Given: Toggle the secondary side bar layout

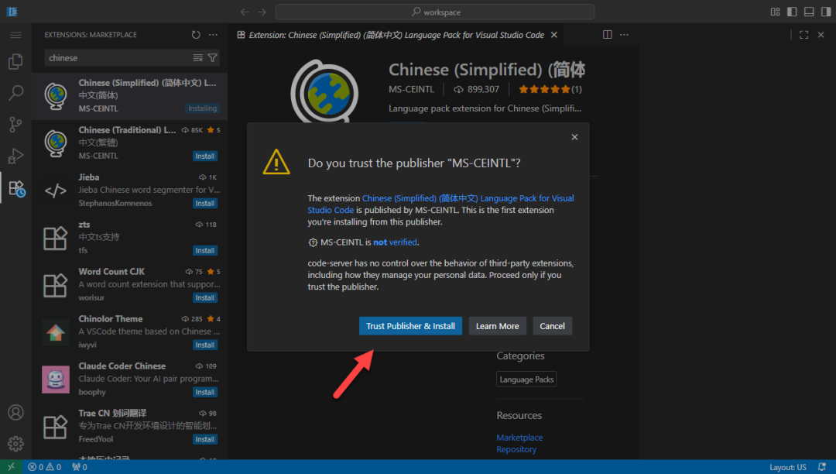Looking at the screenshot, I should [x=825, y=12].
